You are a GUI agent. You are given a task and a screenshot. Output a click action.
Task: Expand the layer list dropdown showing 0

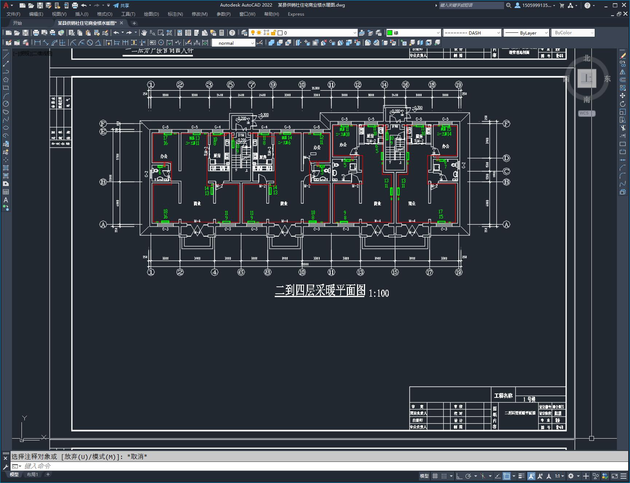pyautogui.click(x=355, y=33)
